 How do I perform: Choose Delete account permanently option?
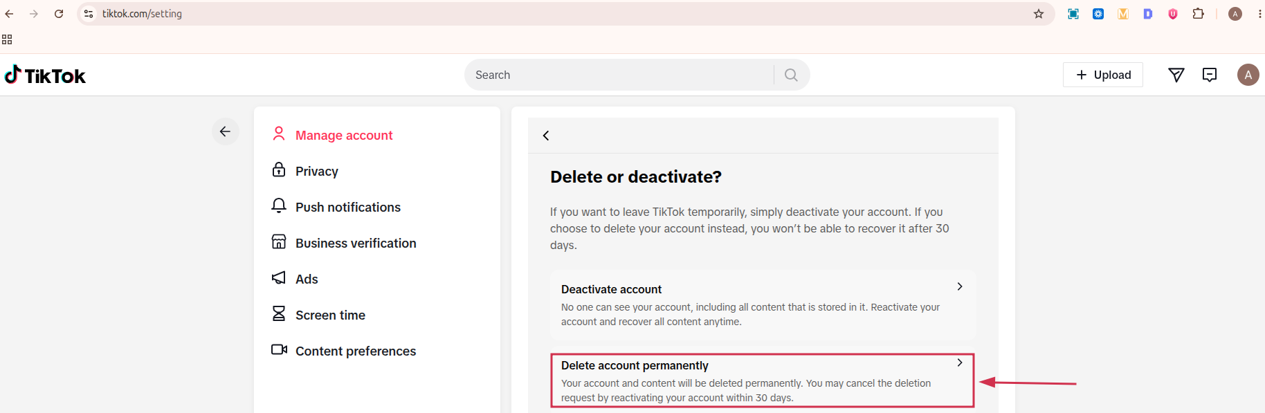coord(763,380)
